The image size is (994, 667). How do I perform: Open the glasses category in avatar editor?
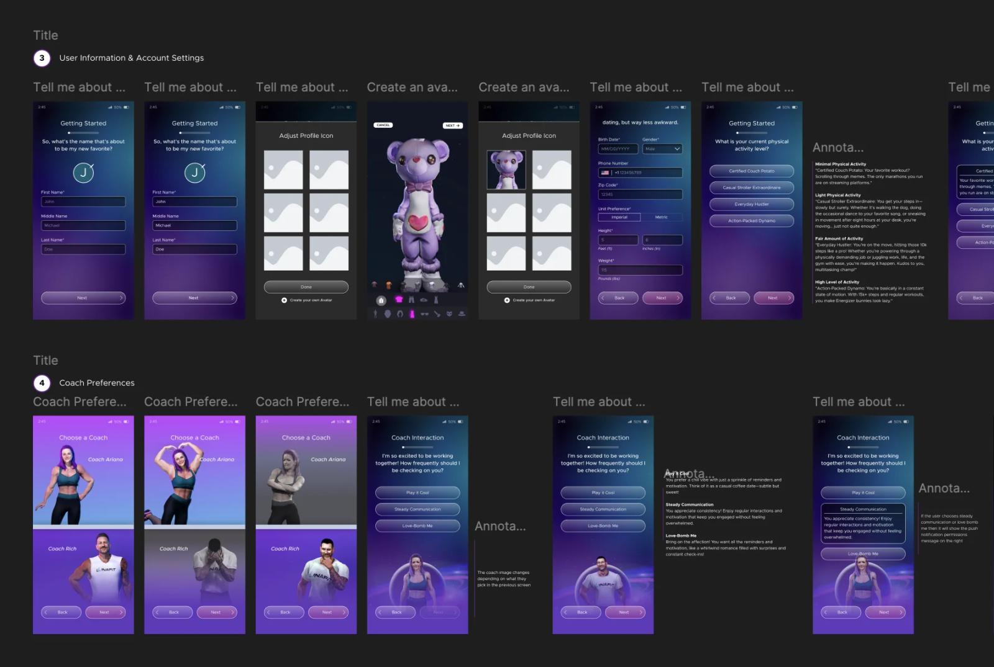click(x=425, y=314)
